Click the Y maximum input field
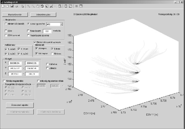Viewport: 185px width, 129px height. pyautogui.click(x=32, y=68)
